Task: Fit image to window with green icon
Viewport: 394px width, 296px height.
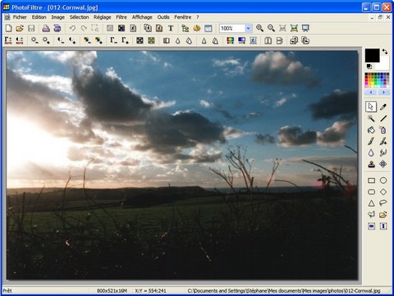Action: [294, 28]
